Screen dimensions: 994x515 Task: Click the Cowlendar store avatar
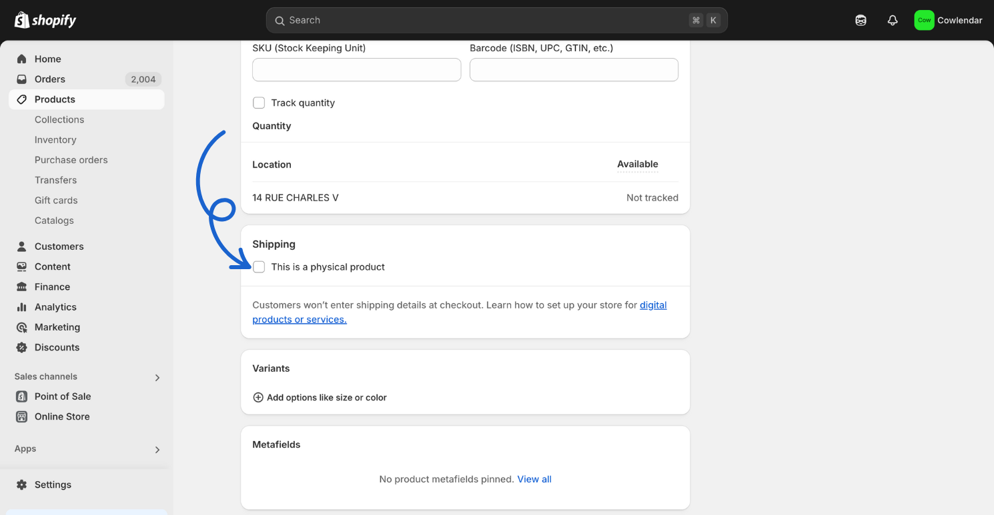point(924,21)
